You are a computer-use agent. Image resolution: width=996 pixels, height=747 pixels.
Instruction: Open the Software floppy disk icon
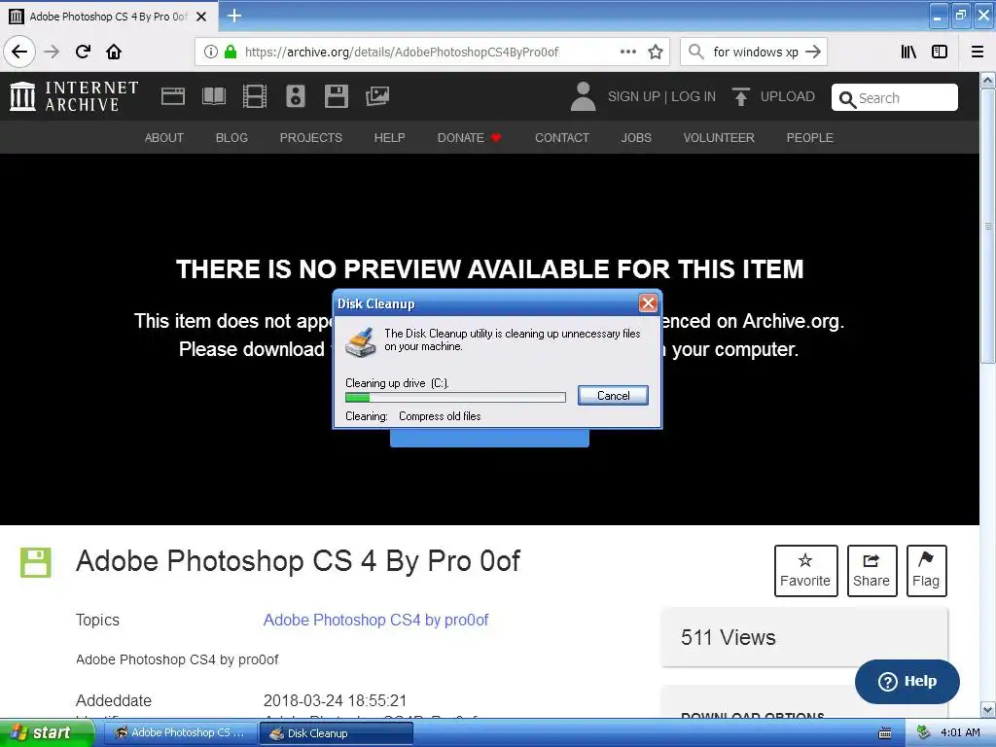point(336,96)
